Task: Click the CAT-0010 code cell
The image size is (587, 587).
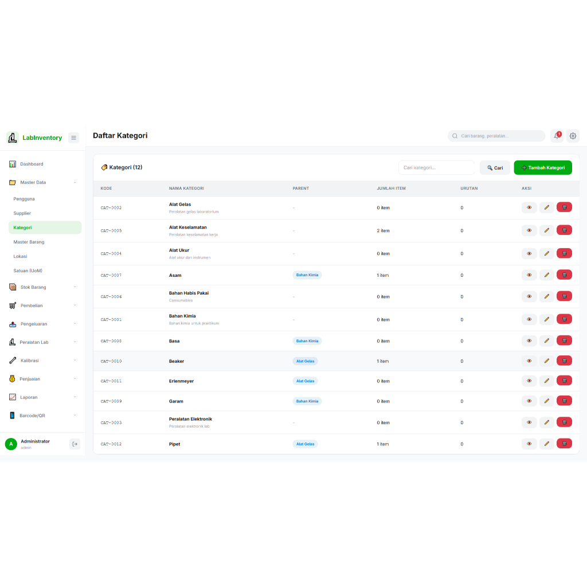Action: 111,361
